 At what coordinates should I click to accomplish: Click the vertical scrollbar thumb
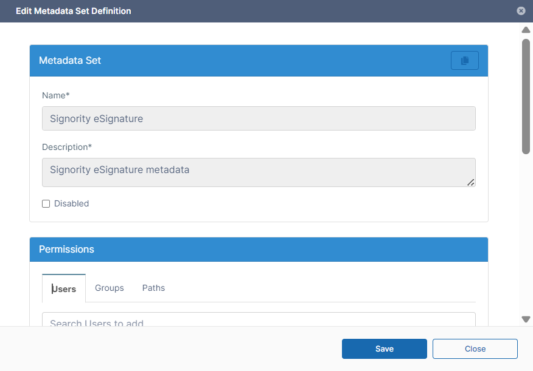[526, 97]
